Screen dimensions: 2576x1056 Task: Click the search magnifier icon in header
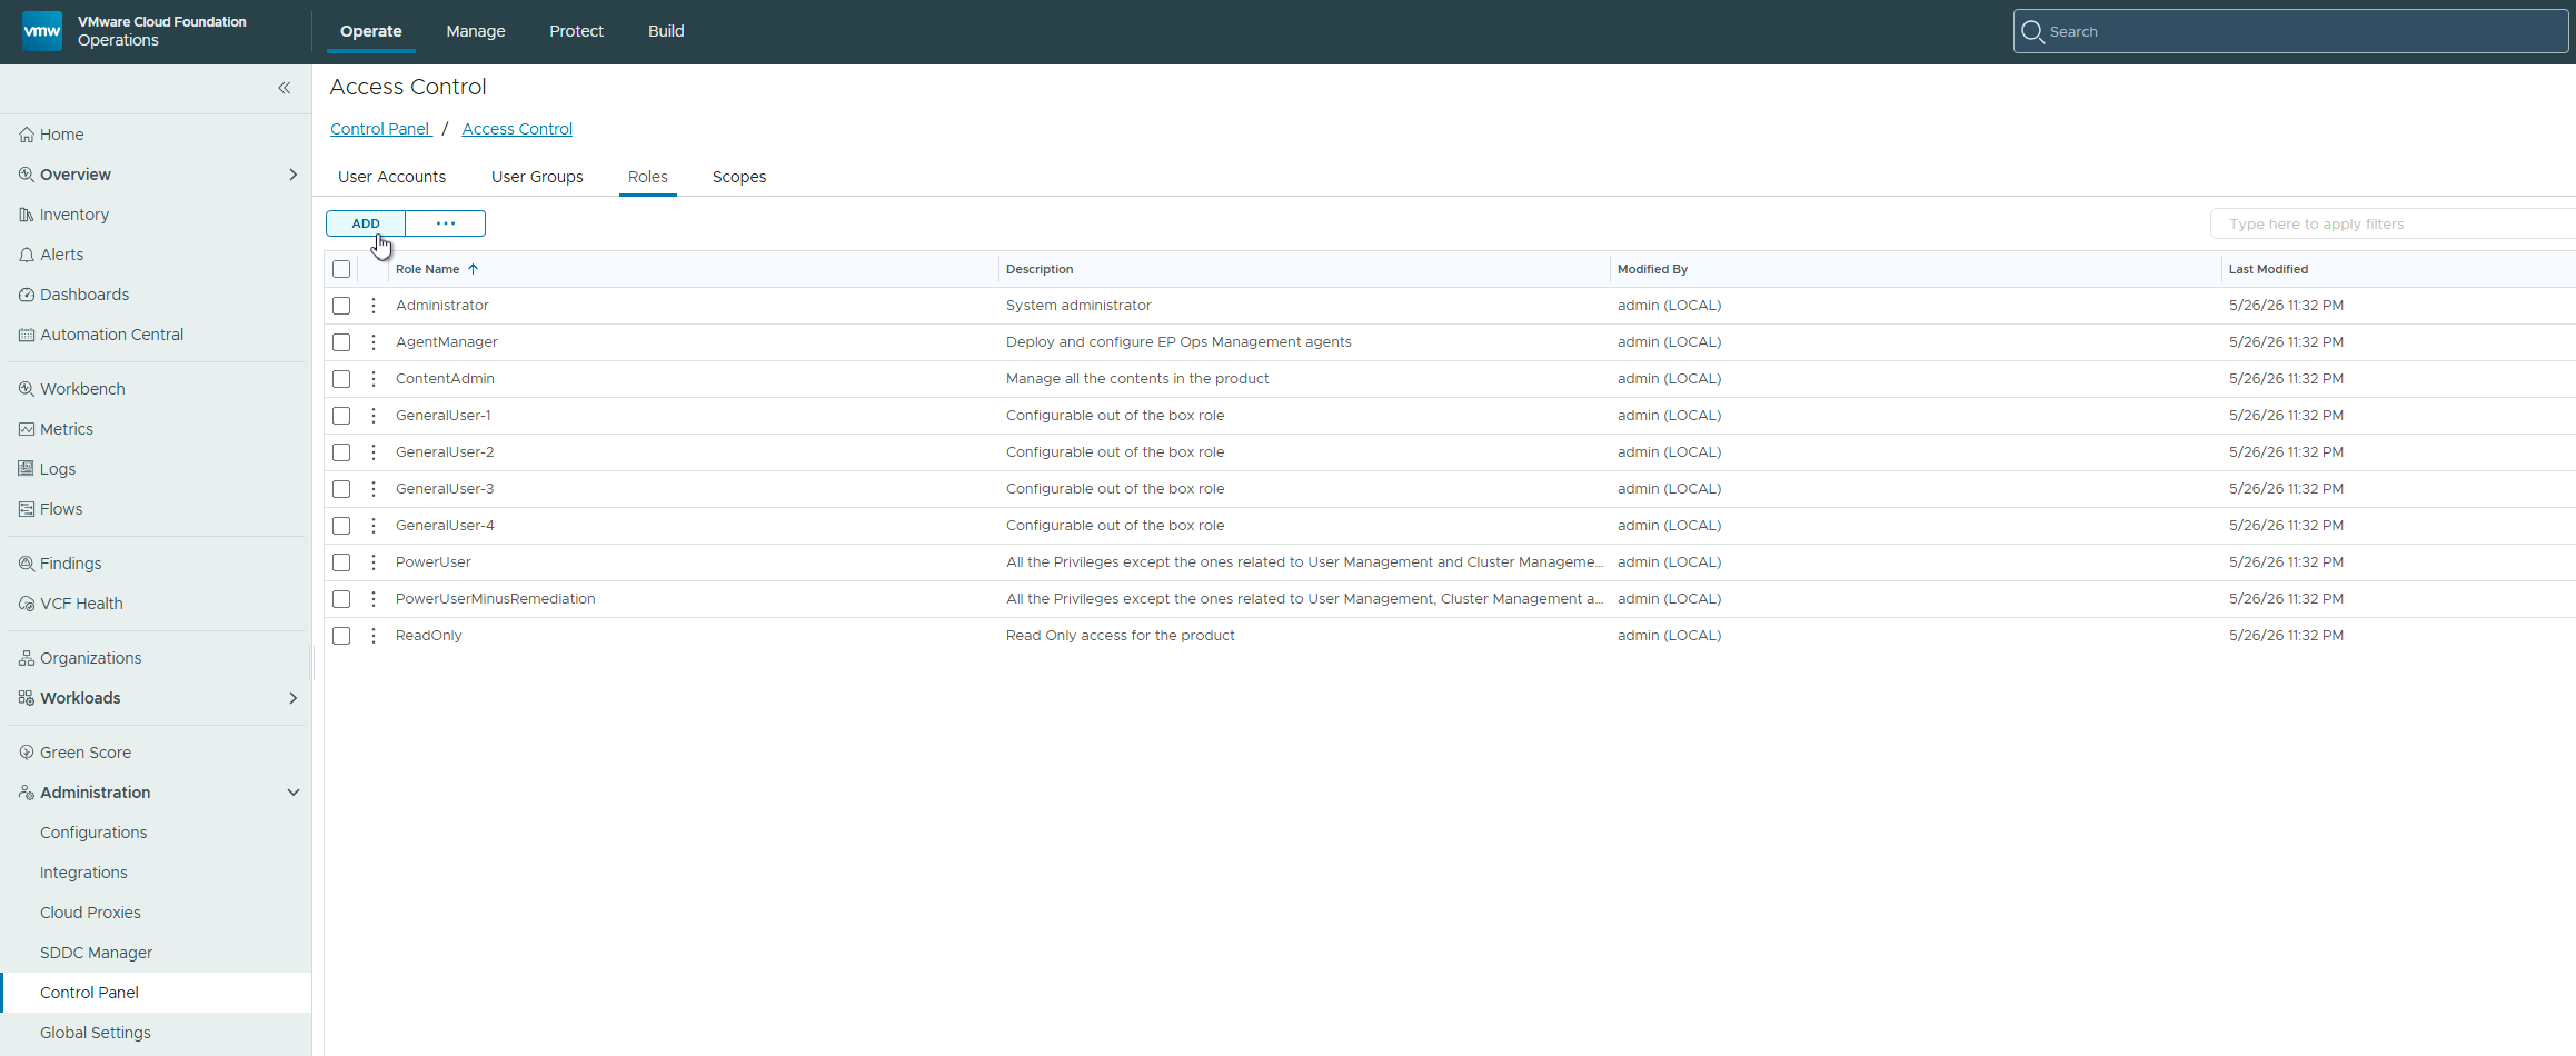[2032, 31]
